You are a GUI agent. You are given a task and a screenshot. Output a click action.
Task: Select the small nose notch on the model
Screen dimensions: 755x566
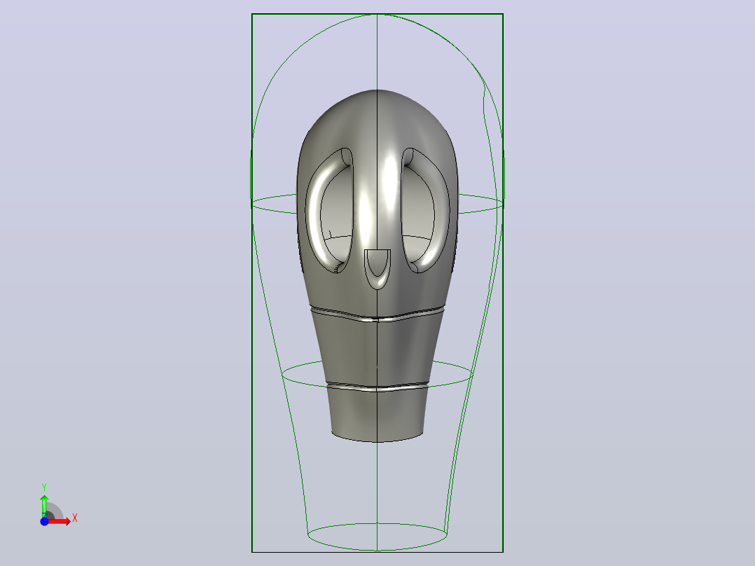[377, 269]
